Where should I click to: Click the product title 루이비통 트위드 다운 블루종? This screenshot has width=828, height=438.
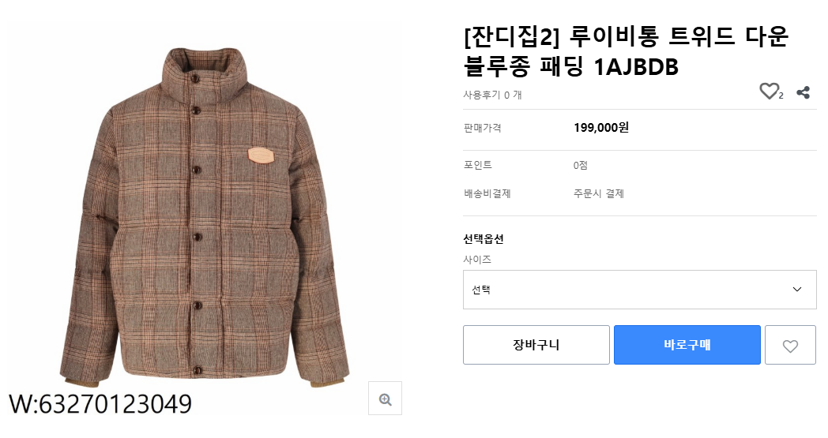pos(627,52)
